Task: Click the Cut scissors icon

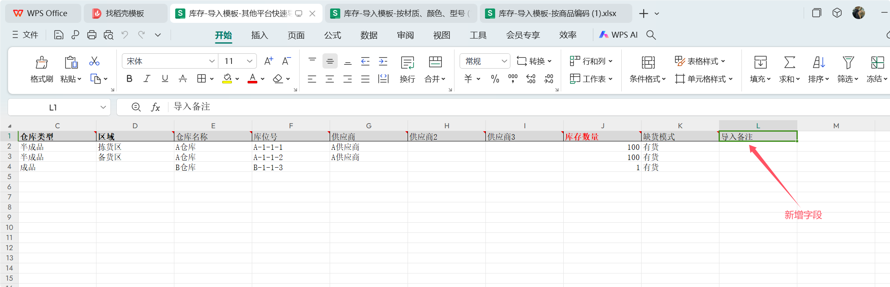Action: (x=94, y=61)
